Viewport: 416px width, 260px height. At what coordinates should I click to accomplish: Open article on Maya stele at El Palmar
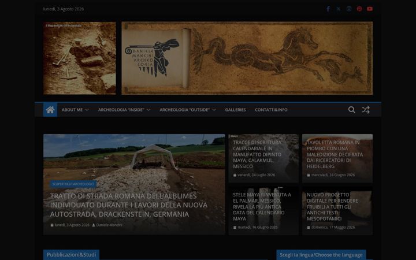pyautogui.click(x=262, y=207)
